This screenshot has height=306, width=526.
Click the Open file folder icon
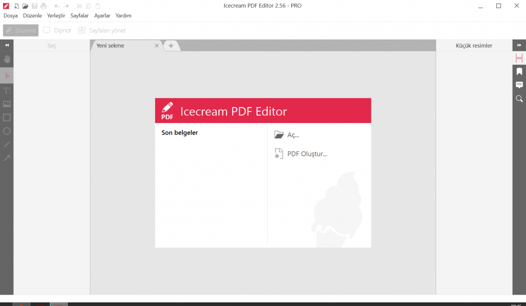pos(25,6)
